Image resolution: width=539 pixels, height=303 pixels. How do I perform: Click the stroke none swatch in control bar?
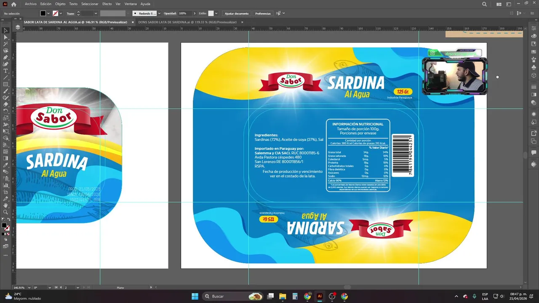[55, 13]
